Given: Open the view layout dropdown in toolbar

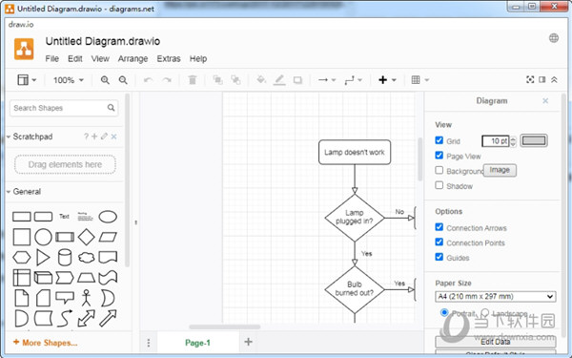Looking at the screenshot, I should pos(27,80).
